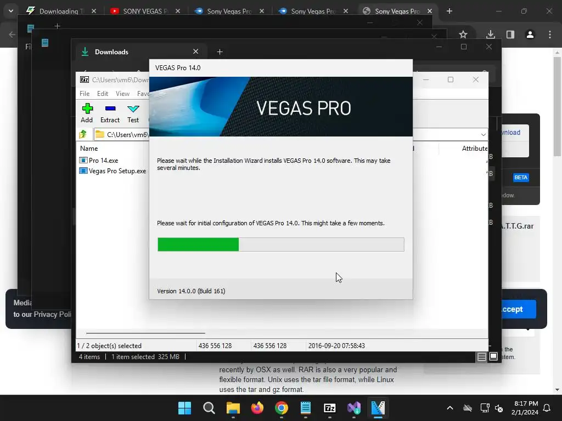Open Firefox from the taskbar
The width and height of the screenshot is (562, 421).
point(257,408)
